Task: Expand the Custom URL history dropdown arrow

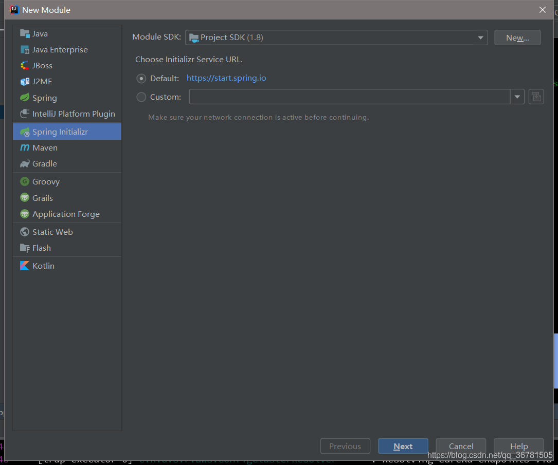Action: 517,97
